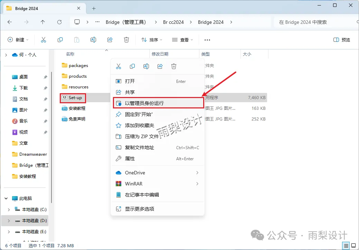The image size is (359, 250).
Task: Show hidden path segments via the address bar ellipsis
Action: coord(97,22)
